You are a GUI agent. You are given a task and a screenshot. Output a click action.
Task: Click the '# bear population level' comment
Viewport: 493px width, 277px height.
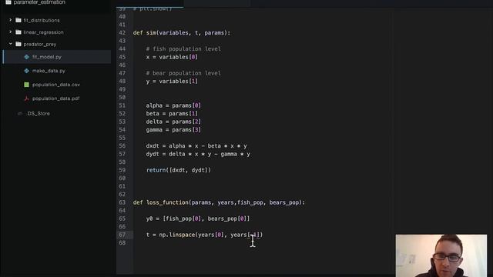tap(183, 73)
